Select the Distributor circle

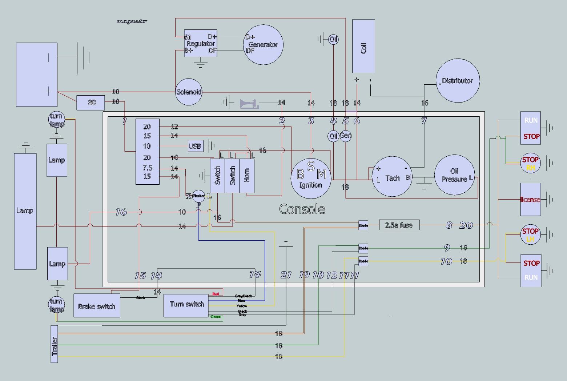coord(458,81)
